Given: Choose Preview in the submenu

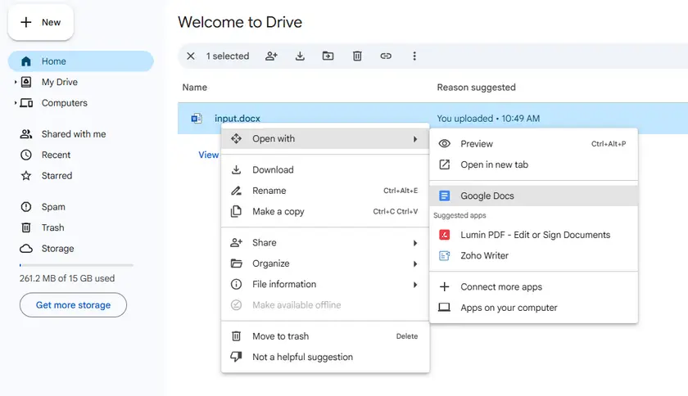Looking at the screenshot, I should (x=533, y=144).
